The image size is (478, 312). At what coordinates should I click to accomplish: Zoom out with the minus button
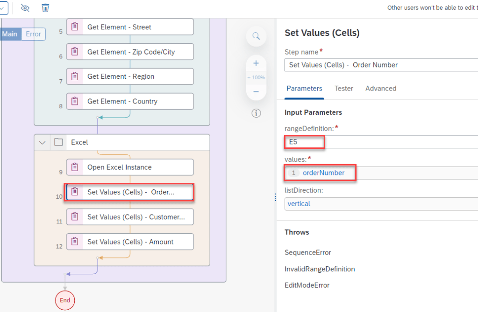[x=256, y=91]
